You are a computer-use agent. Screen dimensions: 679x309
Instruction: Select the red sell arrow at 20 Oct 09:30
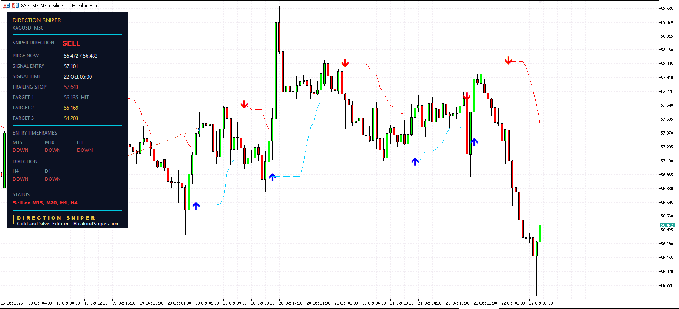(x=244, y=104)
